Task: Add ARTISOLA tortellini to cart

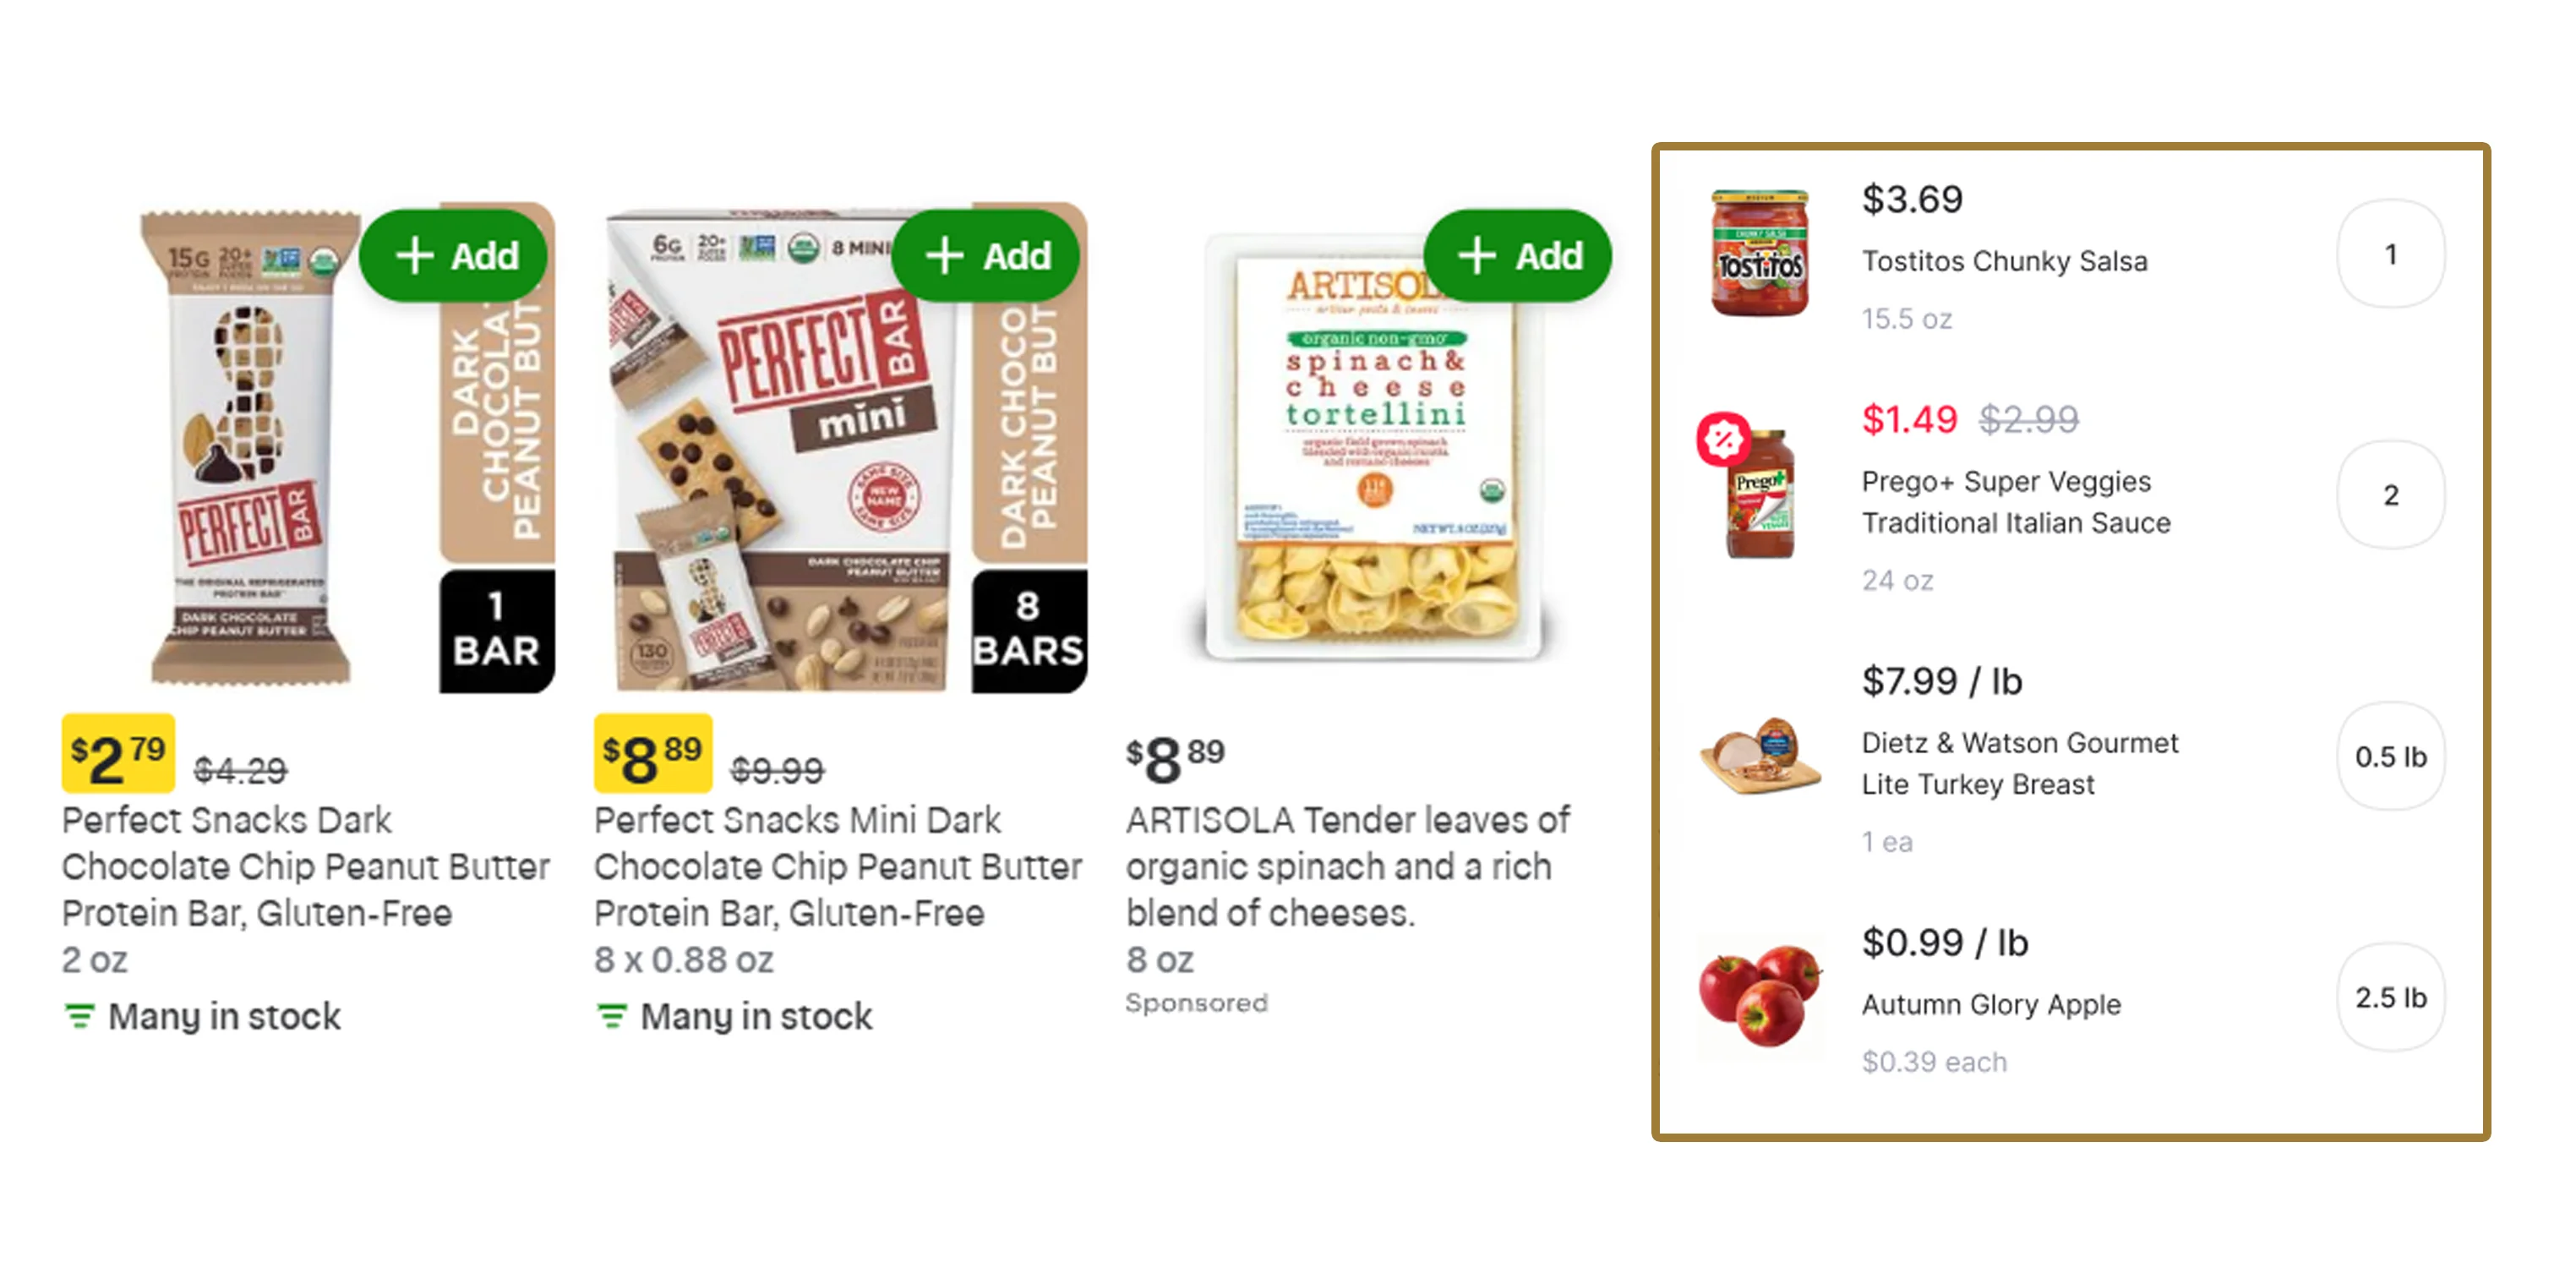Action: [x=1518, y=256]
